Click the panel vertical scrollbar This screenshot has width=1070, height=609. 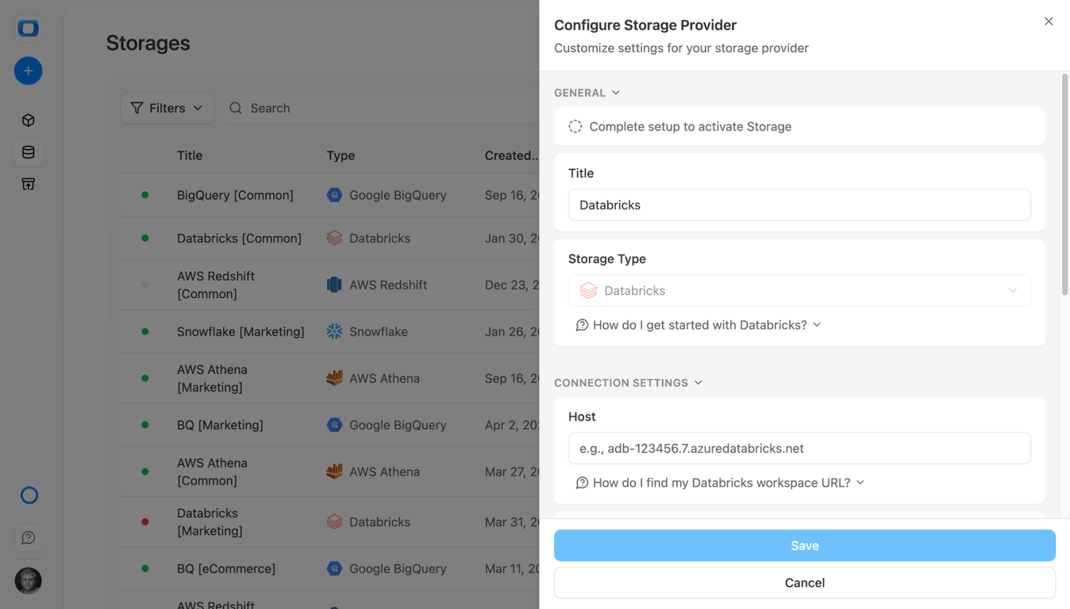(1064, 185)
